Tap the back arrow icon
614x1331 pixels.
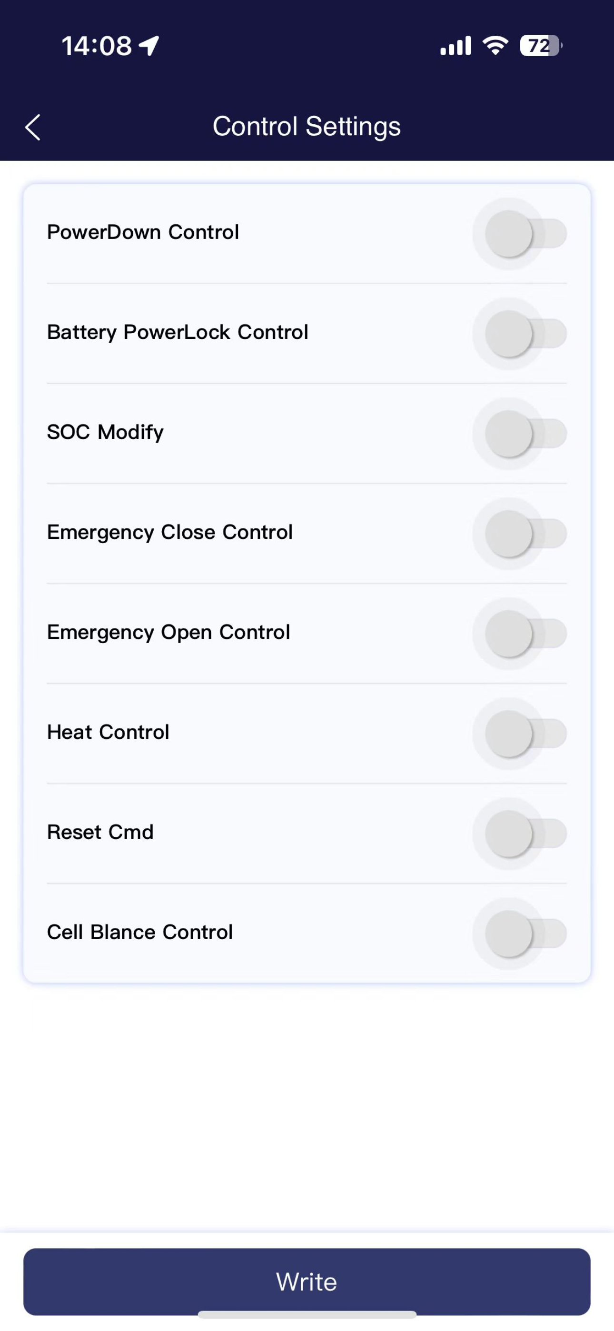[x=32, y=127]
